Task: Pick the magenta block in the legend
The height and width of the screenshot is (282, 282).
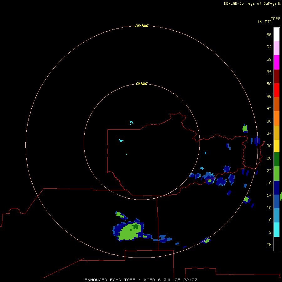Action: 277,62
